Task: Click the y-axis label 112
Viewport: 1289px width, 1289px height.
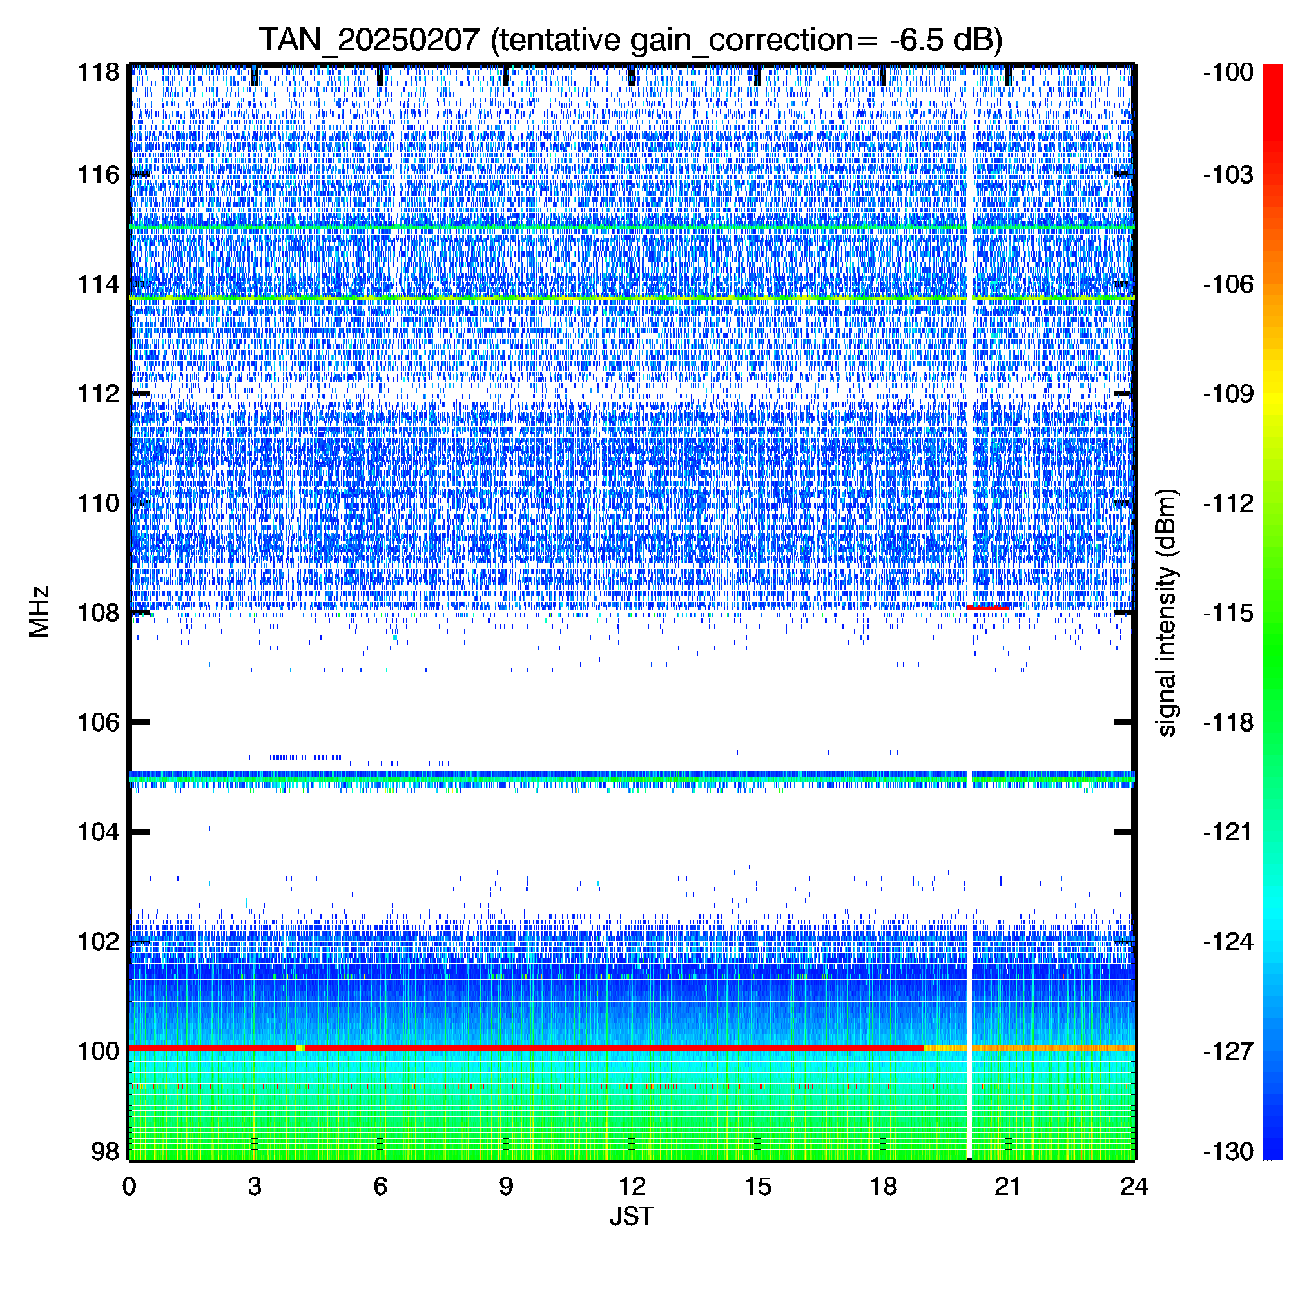Action: tap(99, 394)
